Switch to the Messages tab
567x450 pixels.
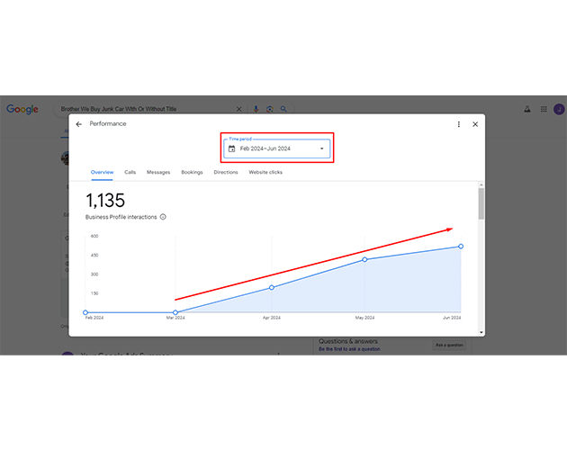point(158,172)
